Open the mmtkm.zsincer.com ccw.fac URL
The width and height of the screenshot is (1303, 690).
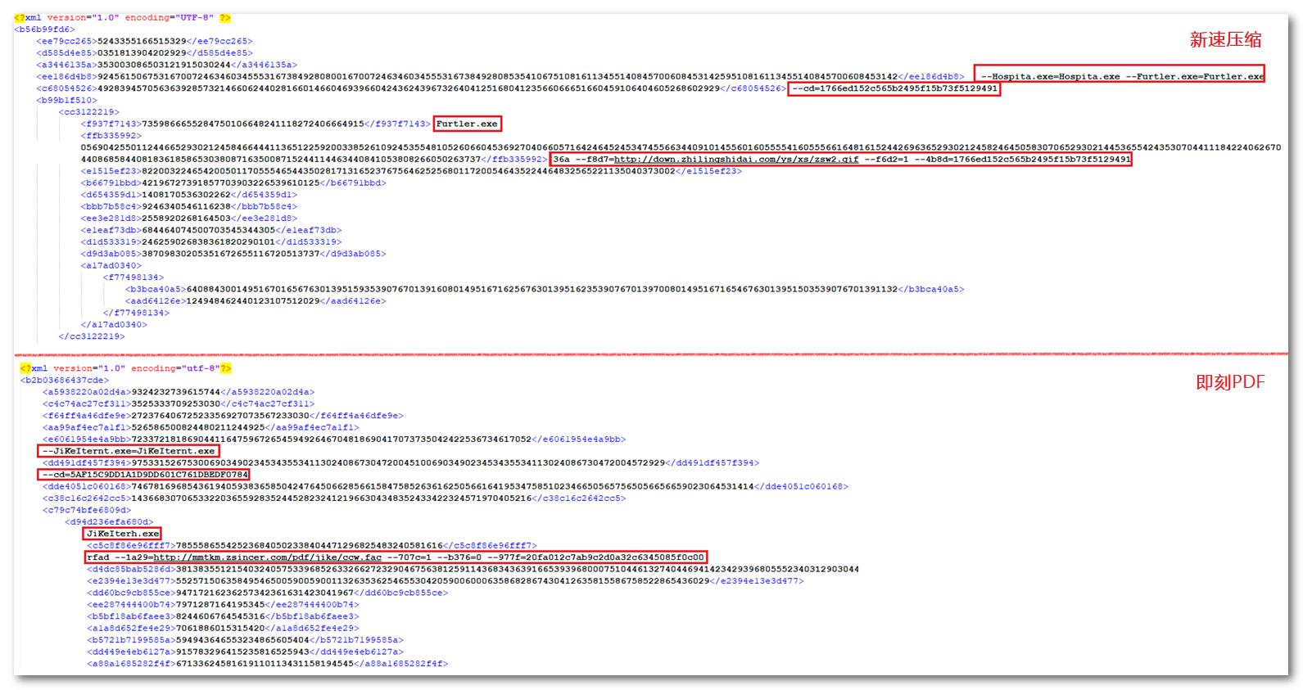coord(268,557)
